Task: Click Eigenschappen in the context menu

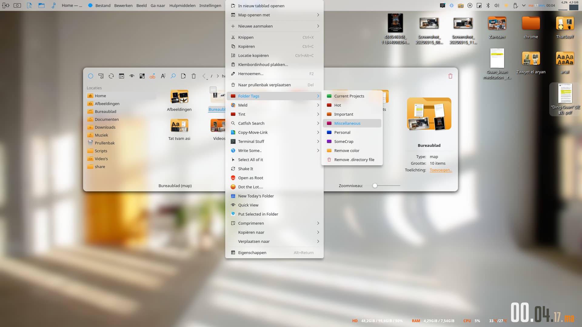Action: click(274, 253)
